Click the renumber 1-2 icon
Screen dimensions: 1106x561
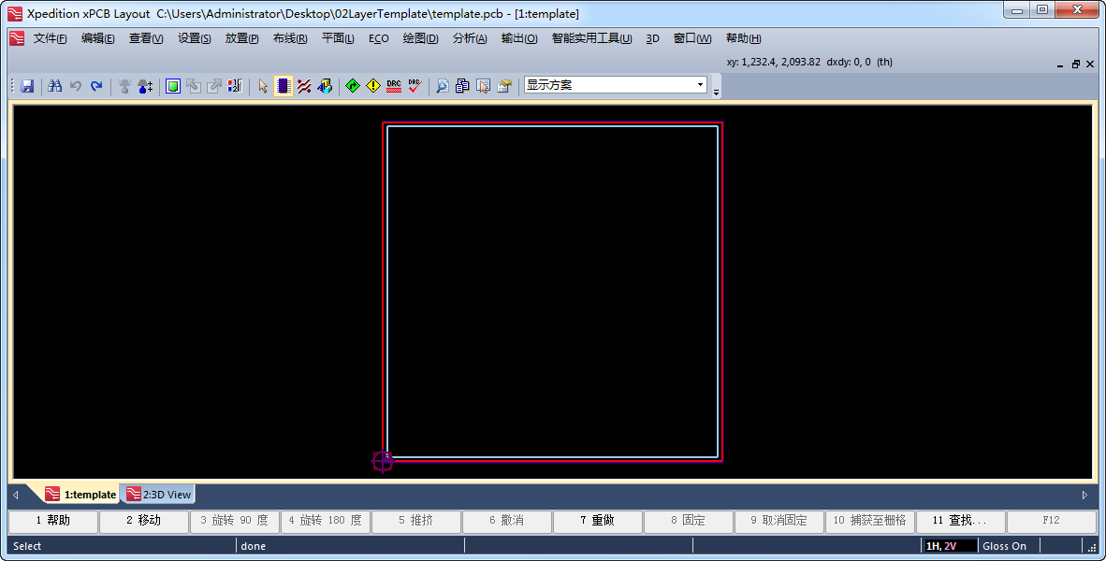pos(235,86)
